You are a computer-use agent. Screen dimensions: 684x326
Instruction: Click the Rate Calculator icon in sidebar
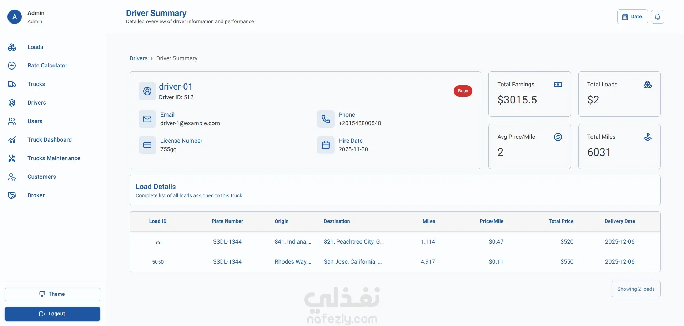tap(12, 66)
